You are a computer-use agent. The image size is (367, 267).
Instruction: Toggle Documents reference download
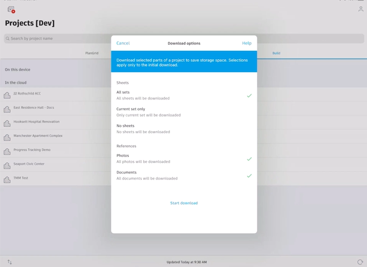pyautogui.click(x=183, y=175)
